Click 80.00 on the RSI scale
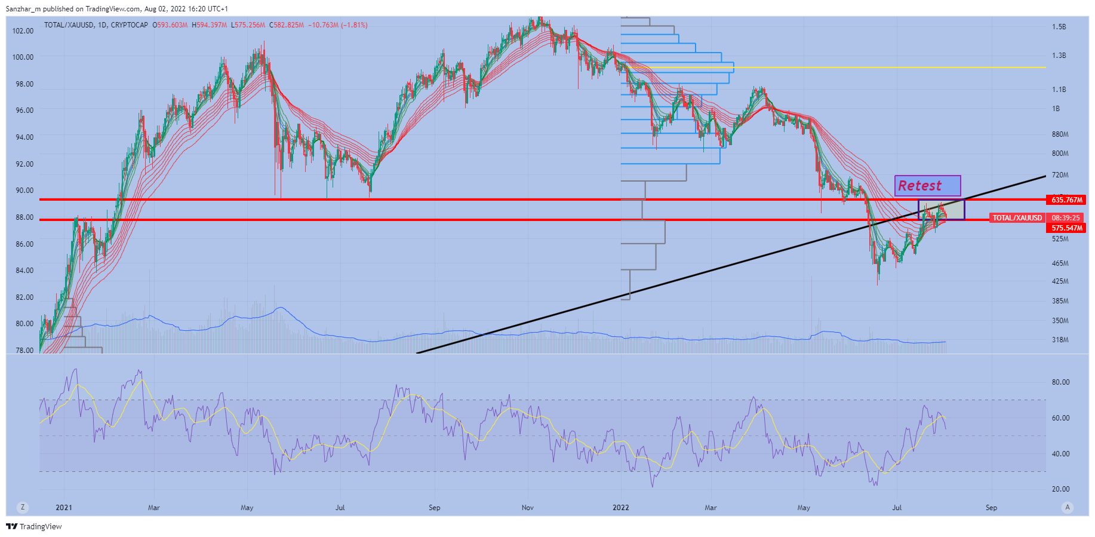Image resolution: width=1095 pixels, height=537 pixels. (x=1060, y=382)
